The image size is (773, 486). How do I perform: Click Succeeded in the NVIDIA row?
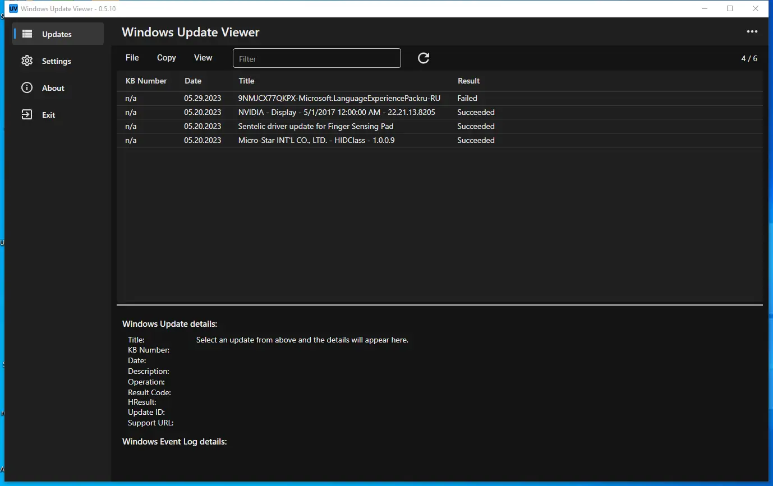476,112
